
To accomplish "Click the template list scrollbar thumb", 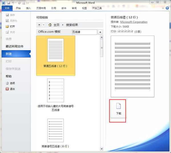I will [x=101, y=48].
